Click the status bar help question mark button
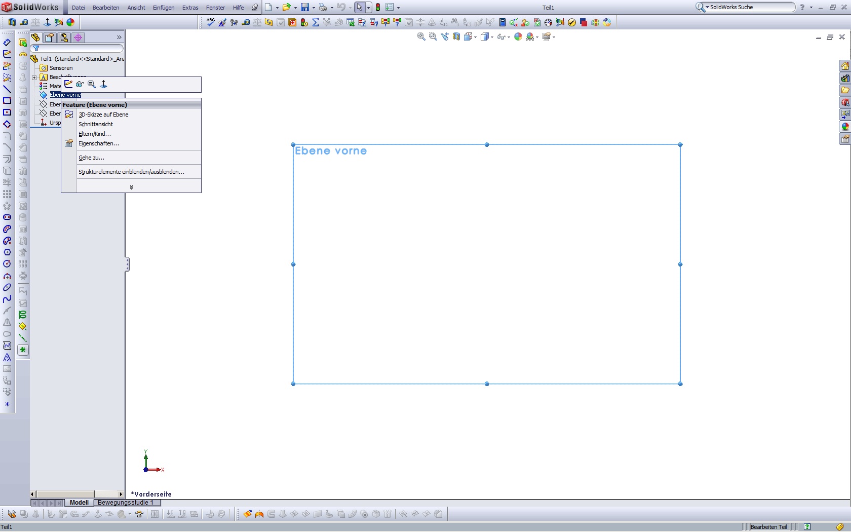 [x=807, y=527]
